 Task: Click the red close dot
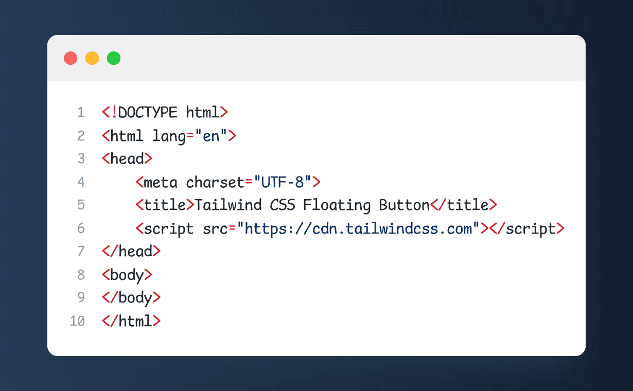coord(71,58)
